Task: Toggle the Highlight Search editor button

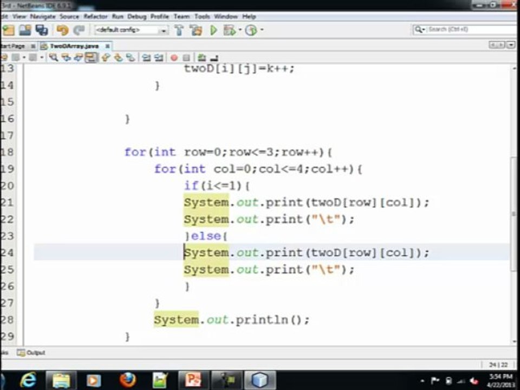Action: 91,57
